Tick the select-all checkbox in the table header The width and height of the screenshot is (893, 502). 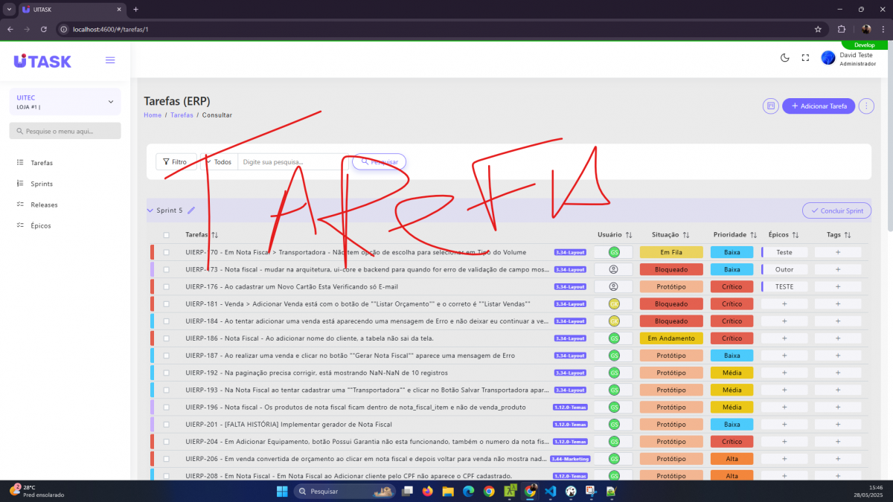(x=166, y=235)
